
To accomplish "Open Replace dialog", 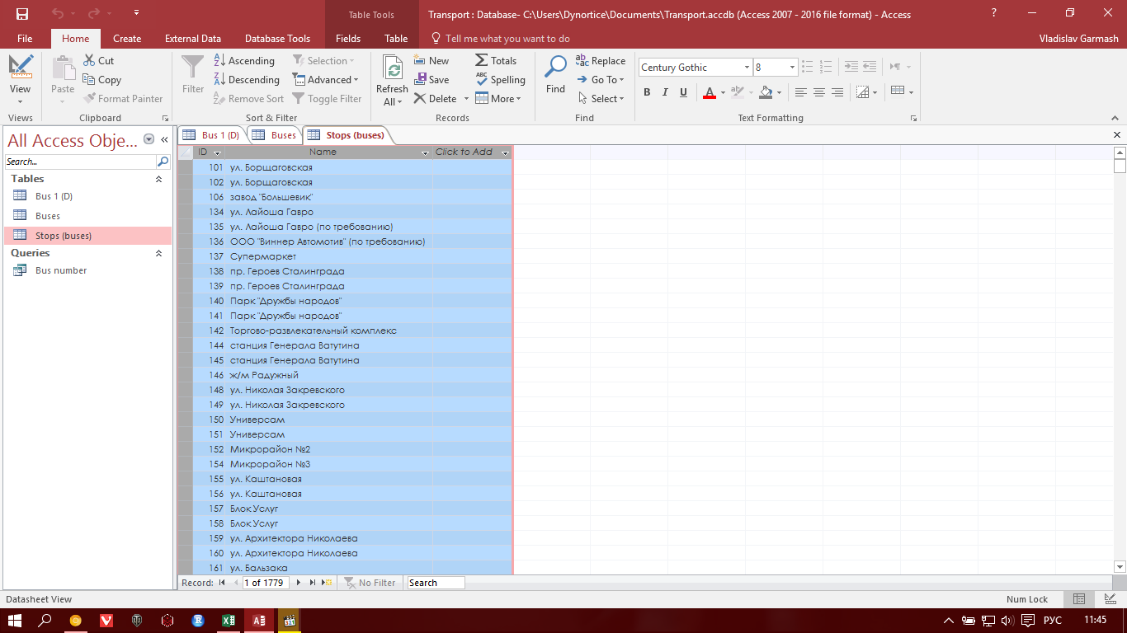I will (x=601, y=60).
